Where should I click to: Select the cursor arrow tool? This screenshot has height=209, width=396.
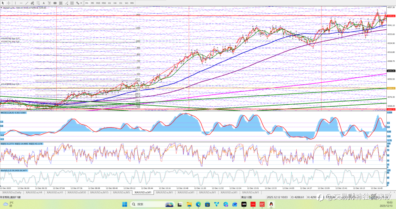pos(3,3)
